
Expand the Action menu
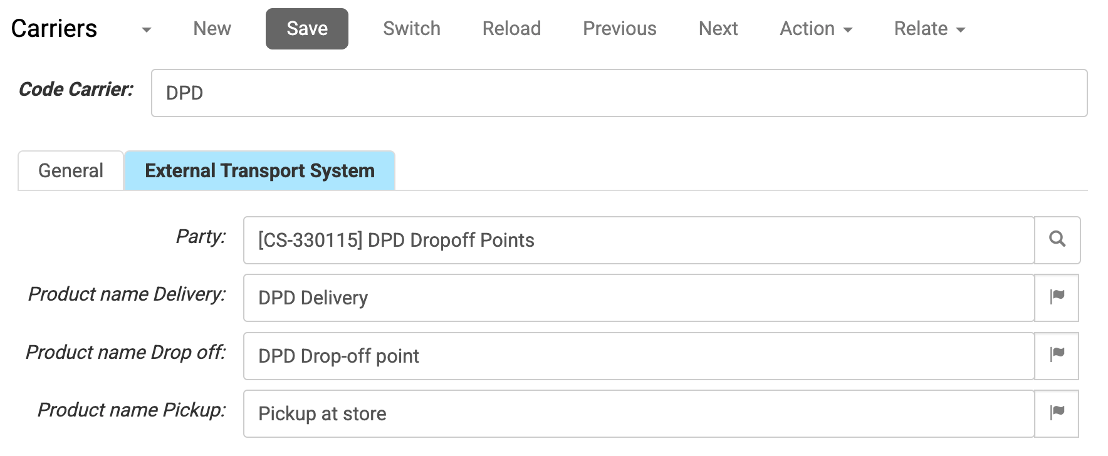pos(816,29)
